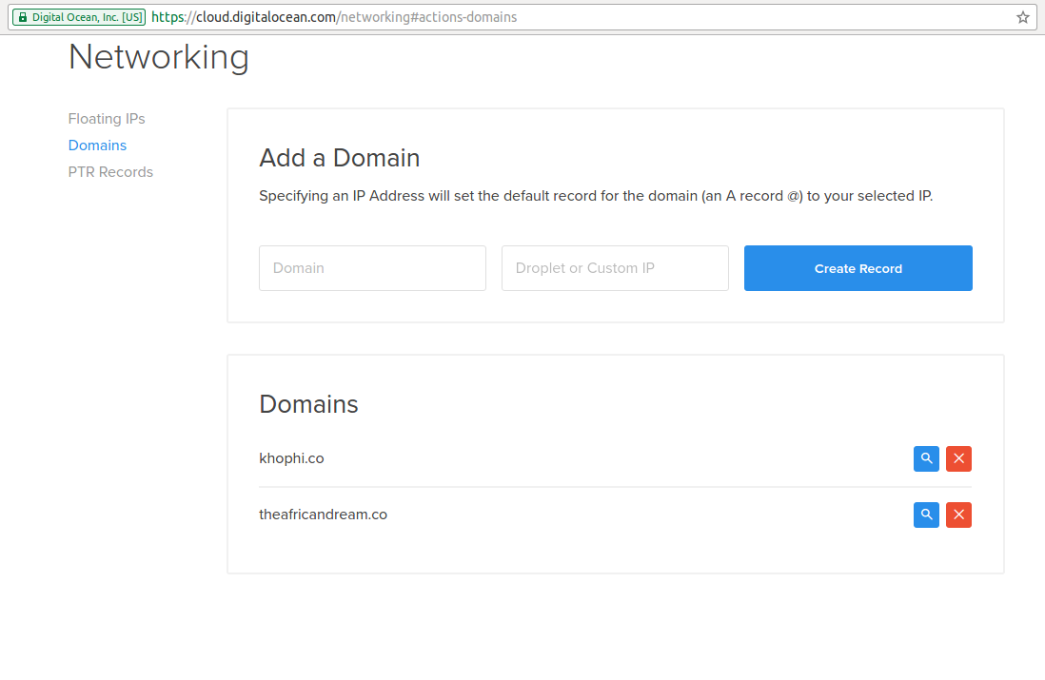The width and height of the screenshot is (1045, 680).
Task: Remove theafricandream.co using the red X icon
Action: [x=958, y=515]
